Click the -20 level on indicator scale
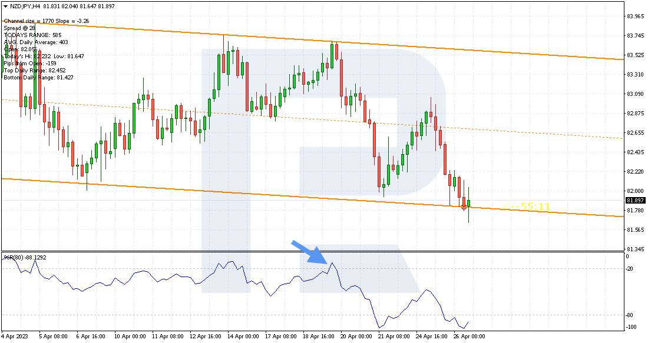The height and width of the screenshot is (343, 648). point(629,269)
